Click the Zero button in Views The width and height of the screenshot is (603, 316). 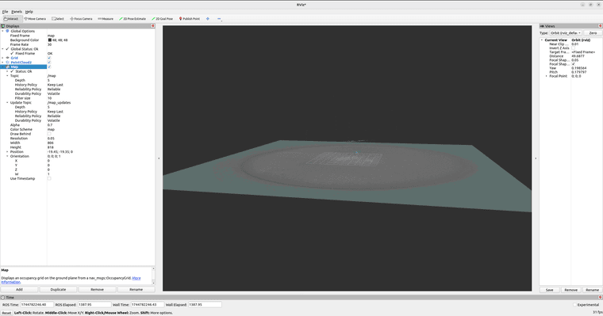[593, 33]
